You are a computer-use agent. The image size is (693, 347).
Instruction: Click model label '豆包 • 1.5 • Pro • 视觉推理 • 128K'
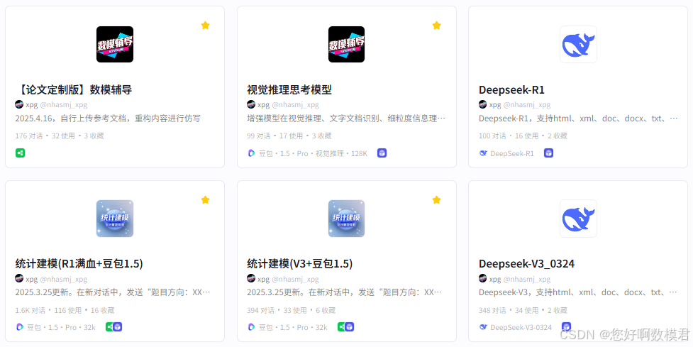pyautogui.click(x=313, y=153)
